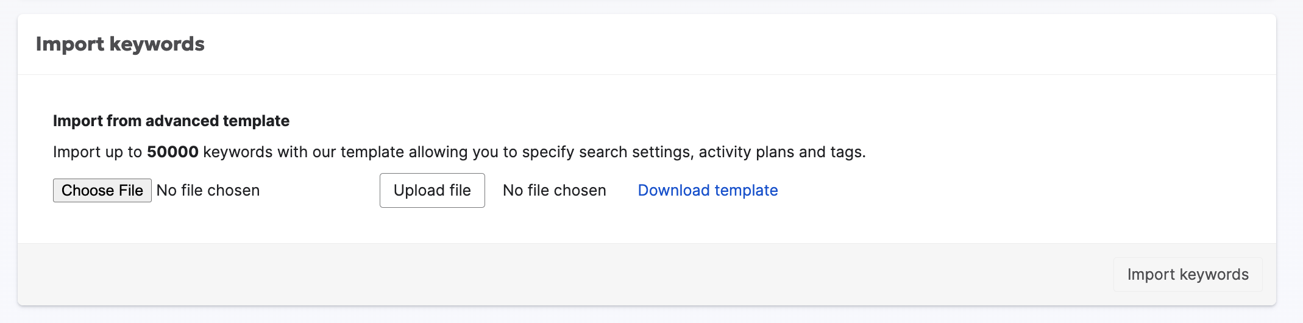Click the phrase 'Import up to'

(x=98, y=152)
